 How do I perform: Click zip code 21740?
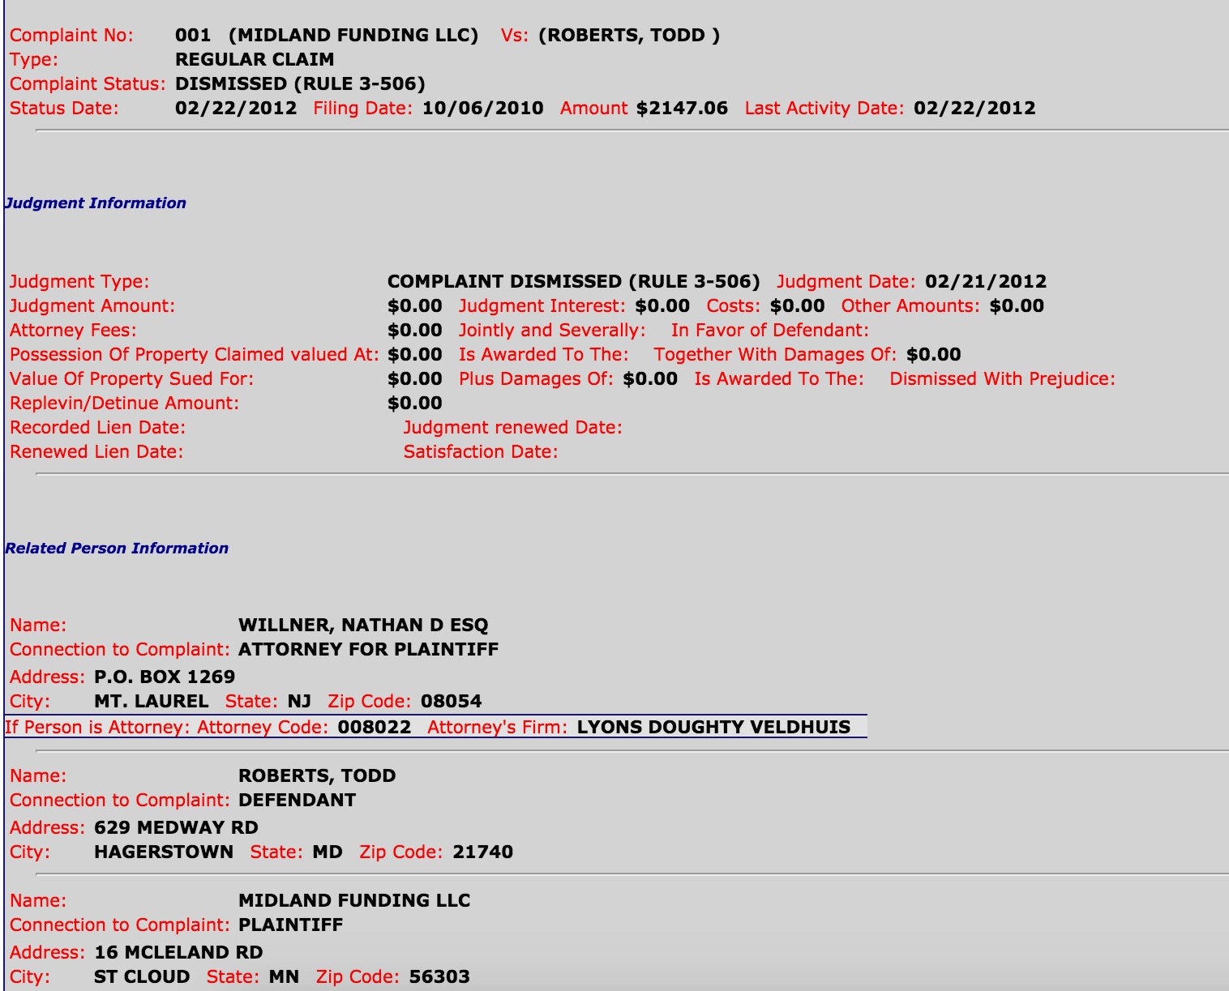pyautogui.click(x=483, y=852)
